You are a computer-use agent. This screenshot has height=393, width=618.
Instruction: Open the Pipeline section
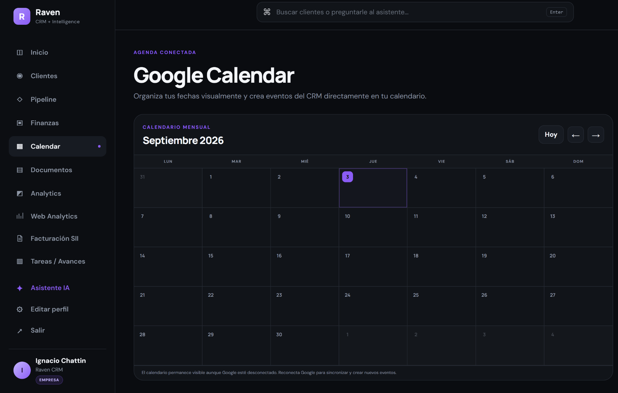pos(57,99)
